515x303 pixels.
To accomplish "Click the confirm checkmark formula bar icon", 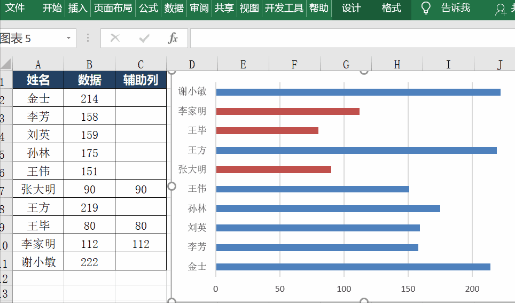I will pos(144,38).
